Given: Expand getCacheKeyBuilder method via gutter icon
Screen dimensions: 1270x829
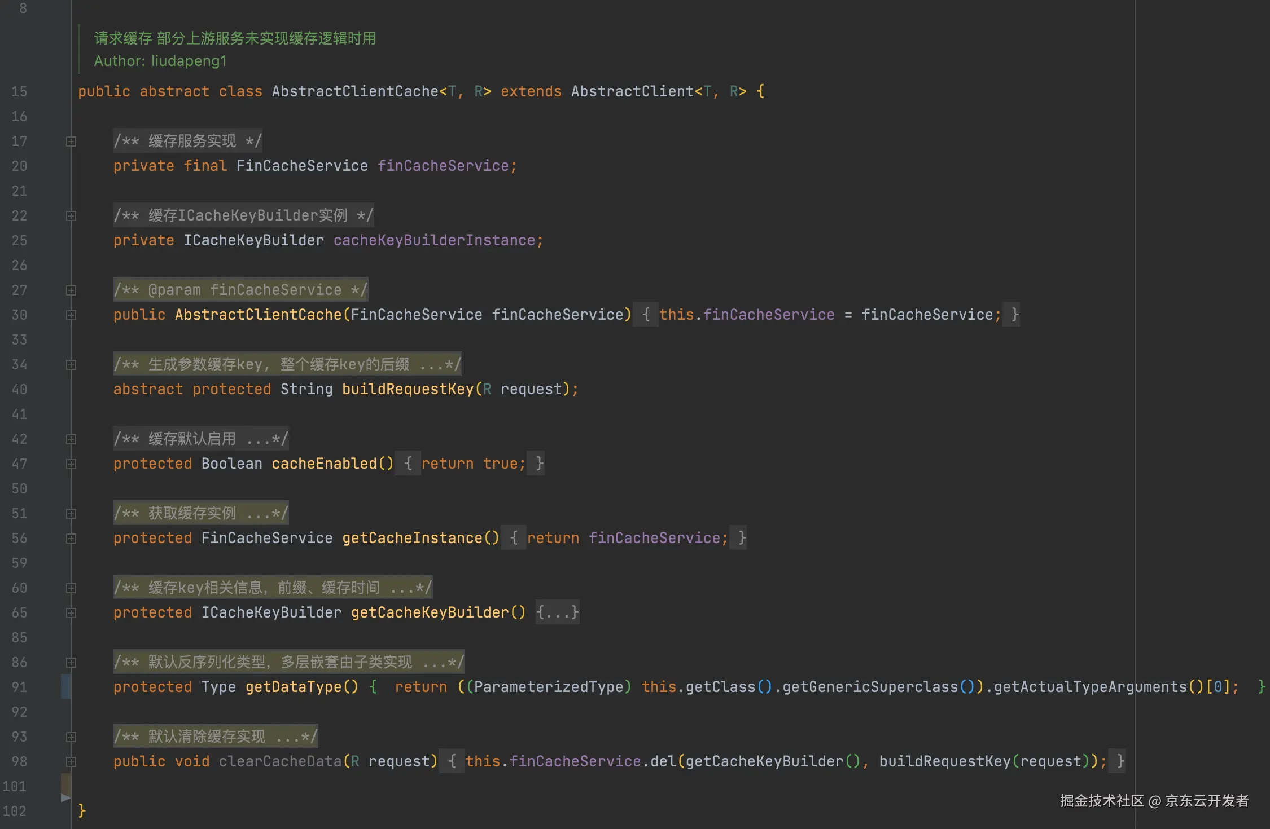Looking at the screenshot, I should tap(71, 613).
